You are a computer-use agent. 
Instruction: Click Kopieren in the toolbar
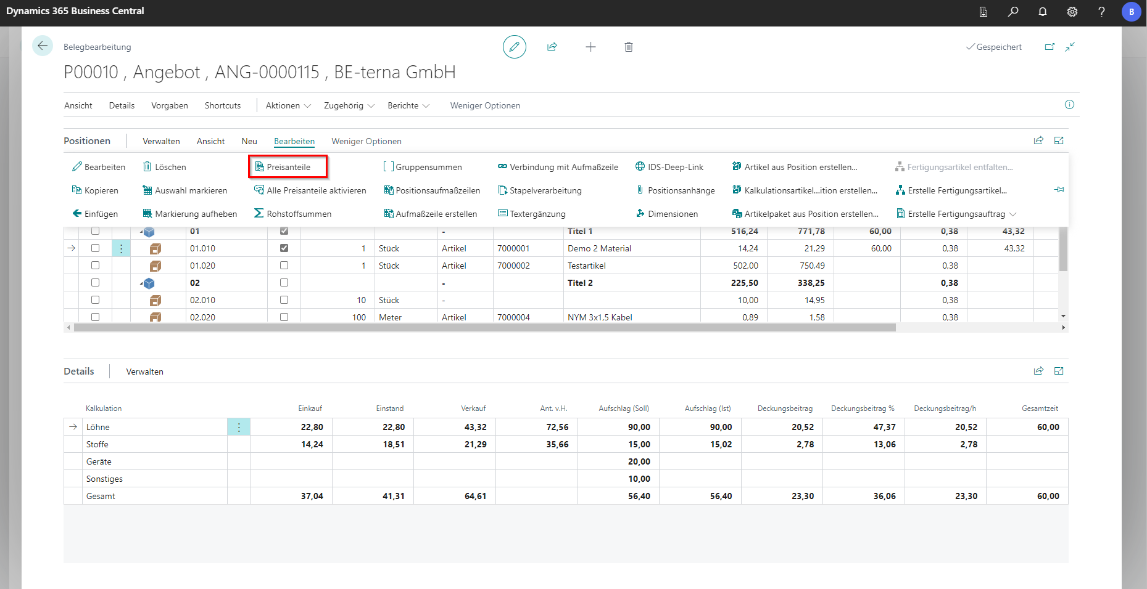[95, 190]
